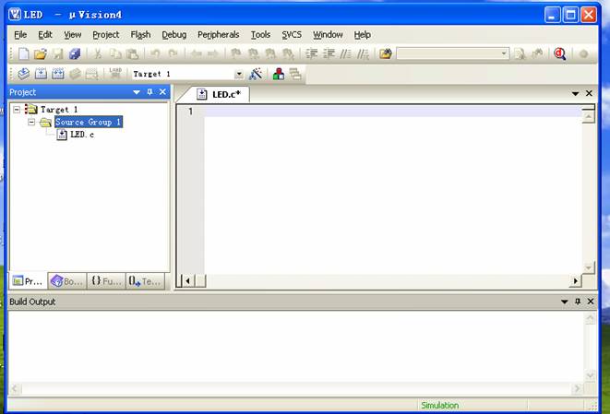Click the Rebuild all target files icon
The image size is (610, 414).
tap(57, 74)
